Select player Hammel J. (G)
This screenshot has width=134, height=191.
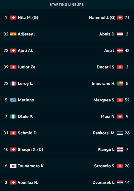tap(102, 18)
